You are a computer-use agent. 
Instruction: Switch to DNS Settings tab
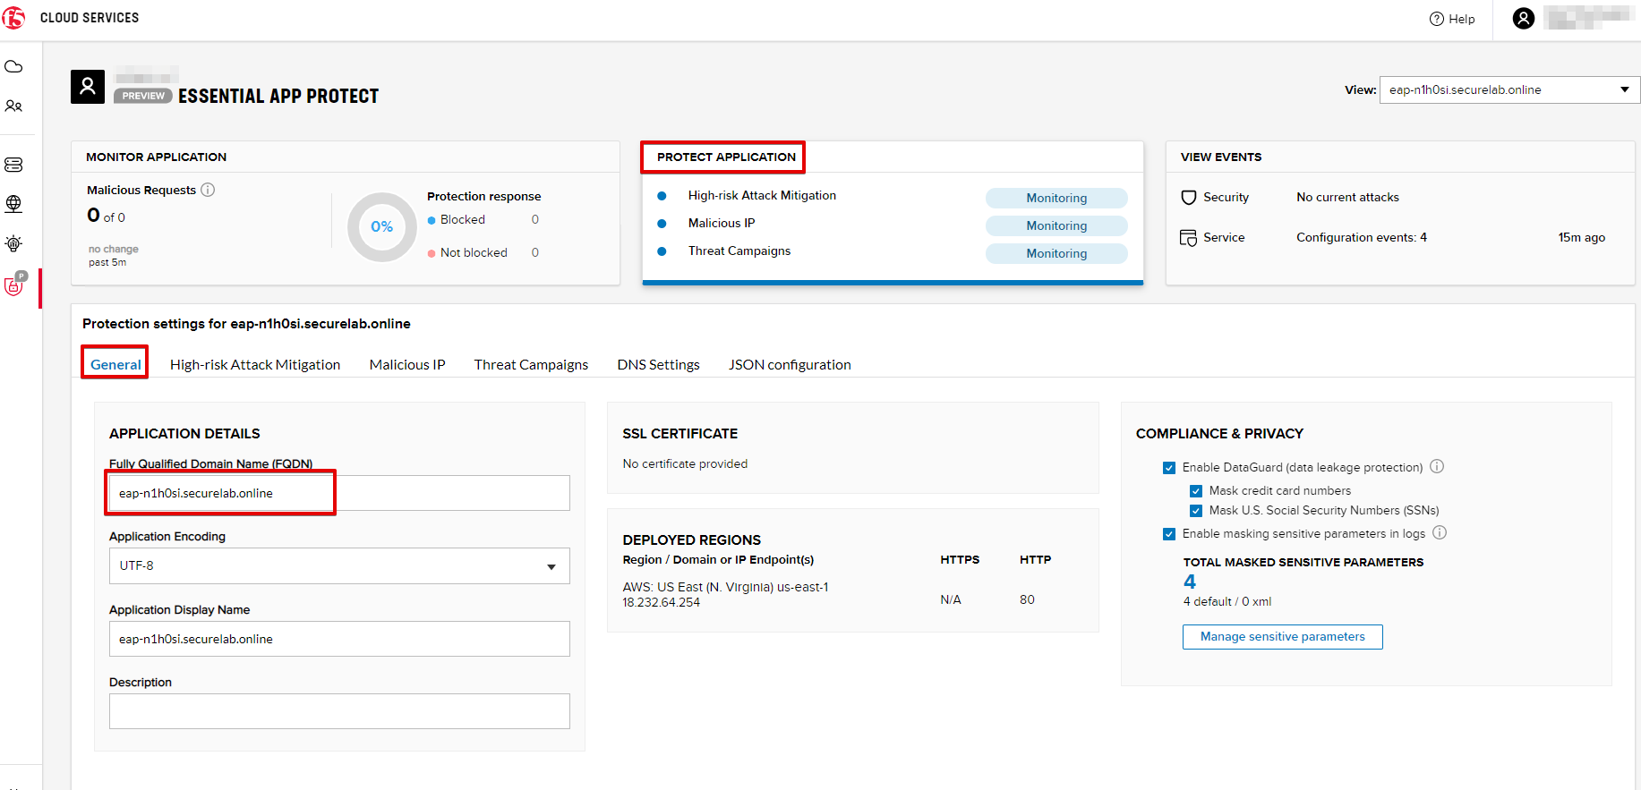[x=658, y=364]
